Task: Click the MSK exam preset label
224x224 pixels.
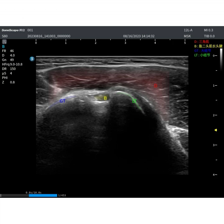Action: coord(187,36)
